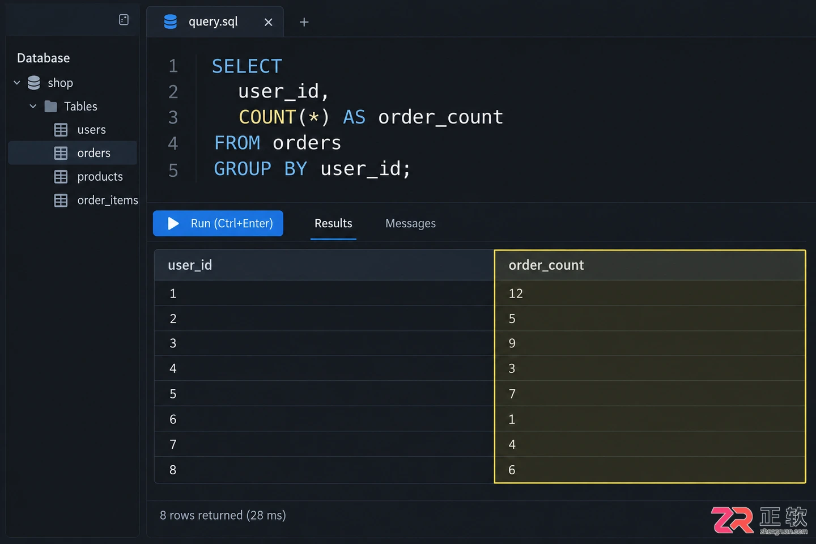Click the database icon on query.sql tab

(170, 22)
